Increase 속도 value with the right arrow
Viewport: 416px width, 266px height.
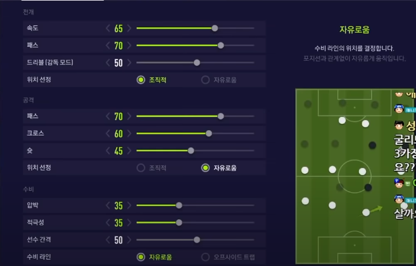coord(130,28)
